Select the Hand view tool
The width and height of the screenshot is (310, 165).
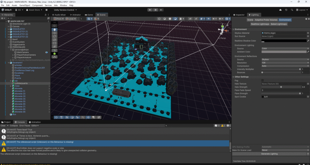(x=54, y=30)
